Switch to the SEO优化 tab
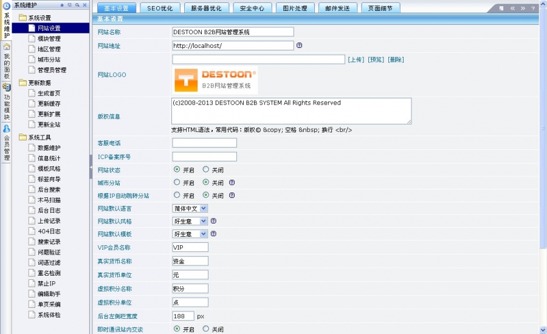The image size is (547, 334). [160, 8]
